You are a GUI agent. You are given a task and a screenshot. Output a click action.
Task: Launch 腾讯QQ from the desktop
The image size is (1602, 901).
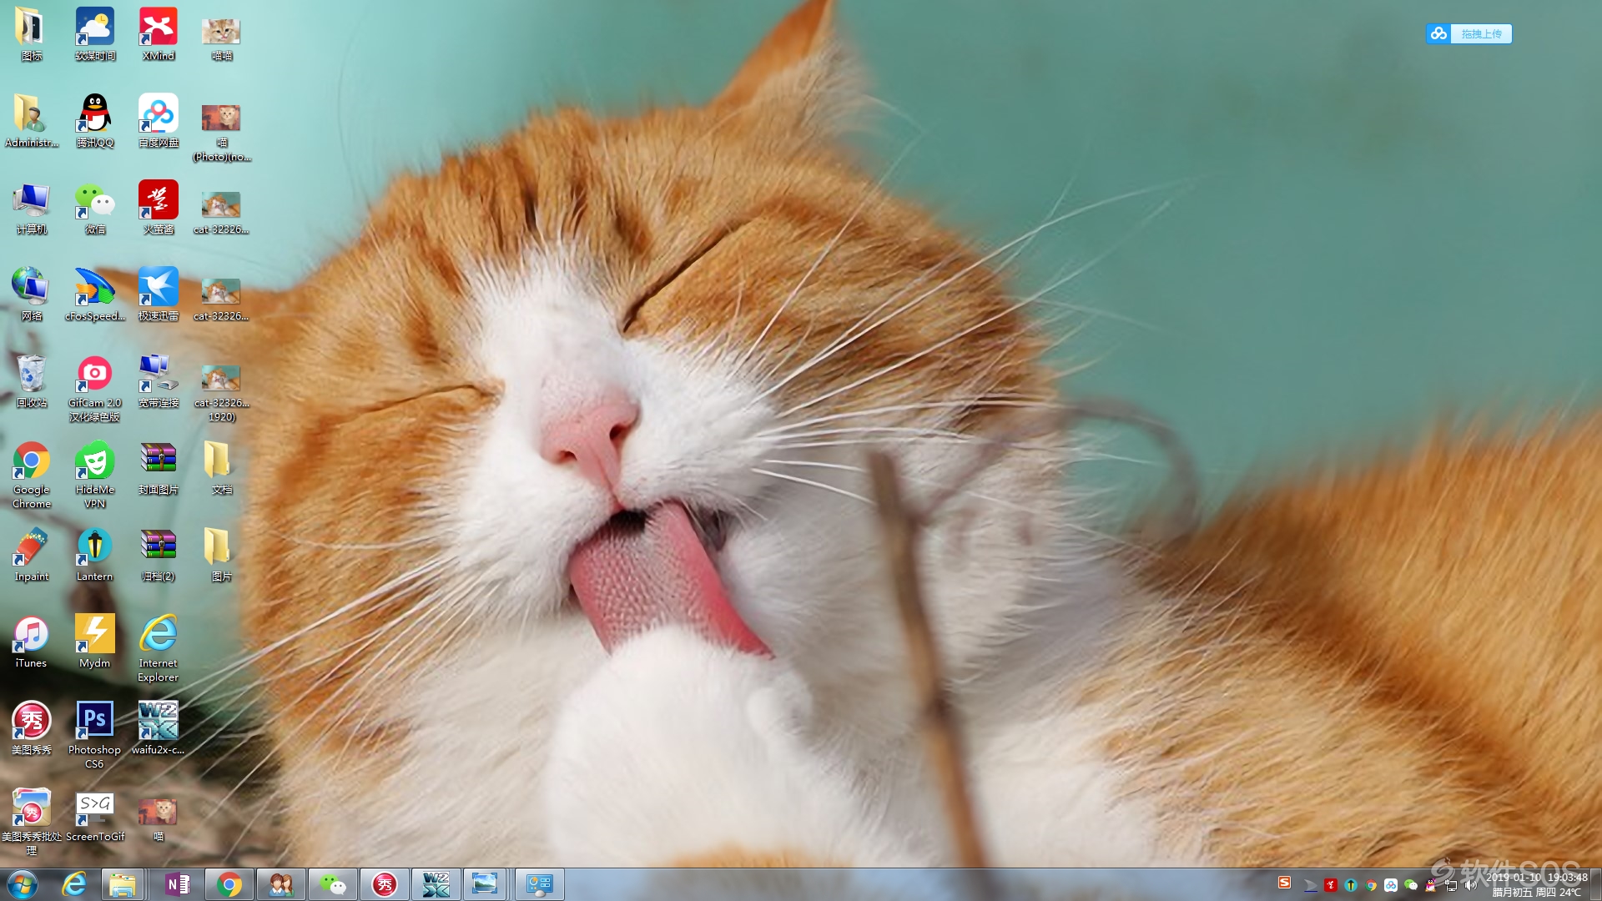coord(94,122)
